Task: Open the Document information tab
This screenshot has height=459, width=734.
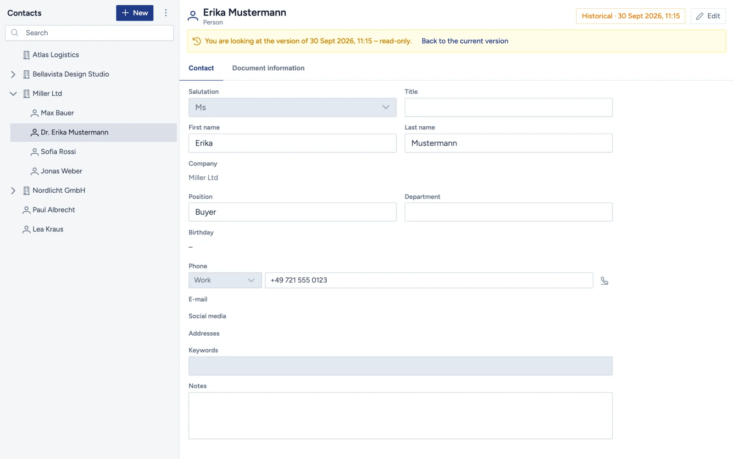Action: (x=268, y=68)
